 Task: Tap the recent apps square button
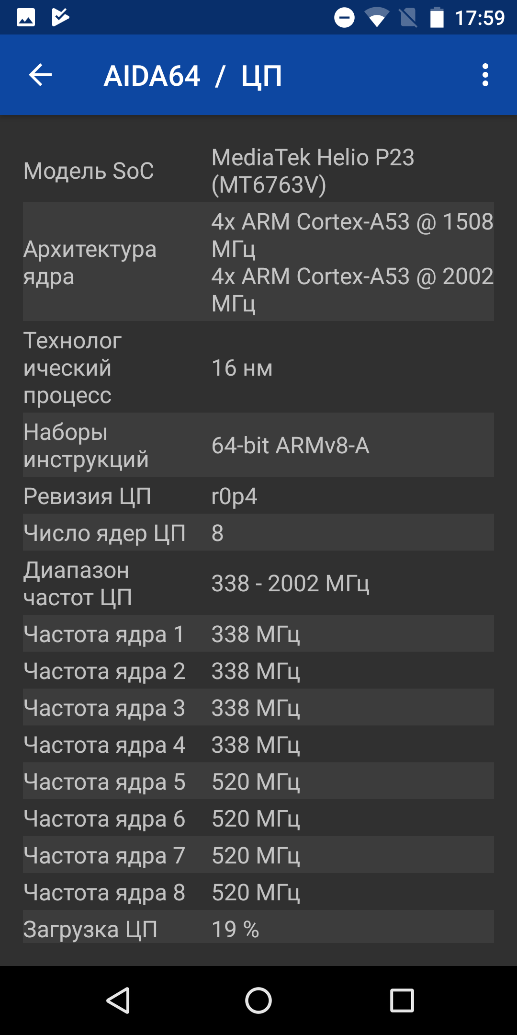point(402,1000)
